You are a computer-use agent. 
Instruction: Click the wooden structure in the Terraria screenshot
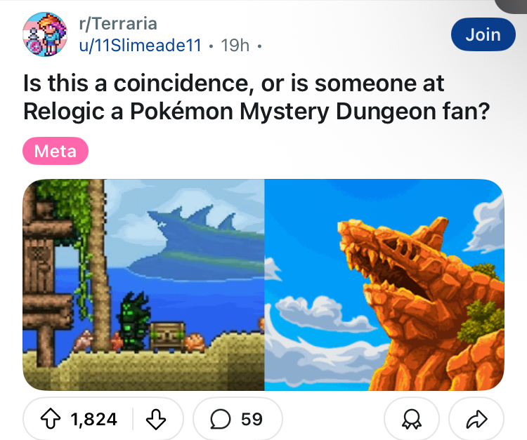[x=39, y=267]
